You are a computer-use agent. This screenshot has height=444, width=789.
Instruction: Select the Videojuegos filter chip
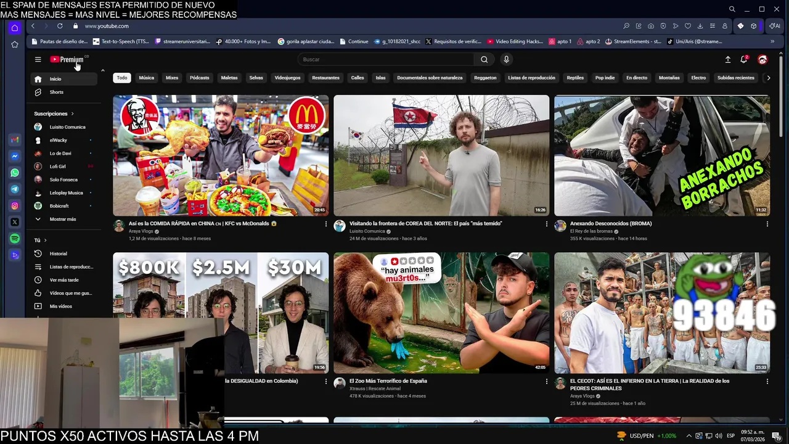(287, 78)
